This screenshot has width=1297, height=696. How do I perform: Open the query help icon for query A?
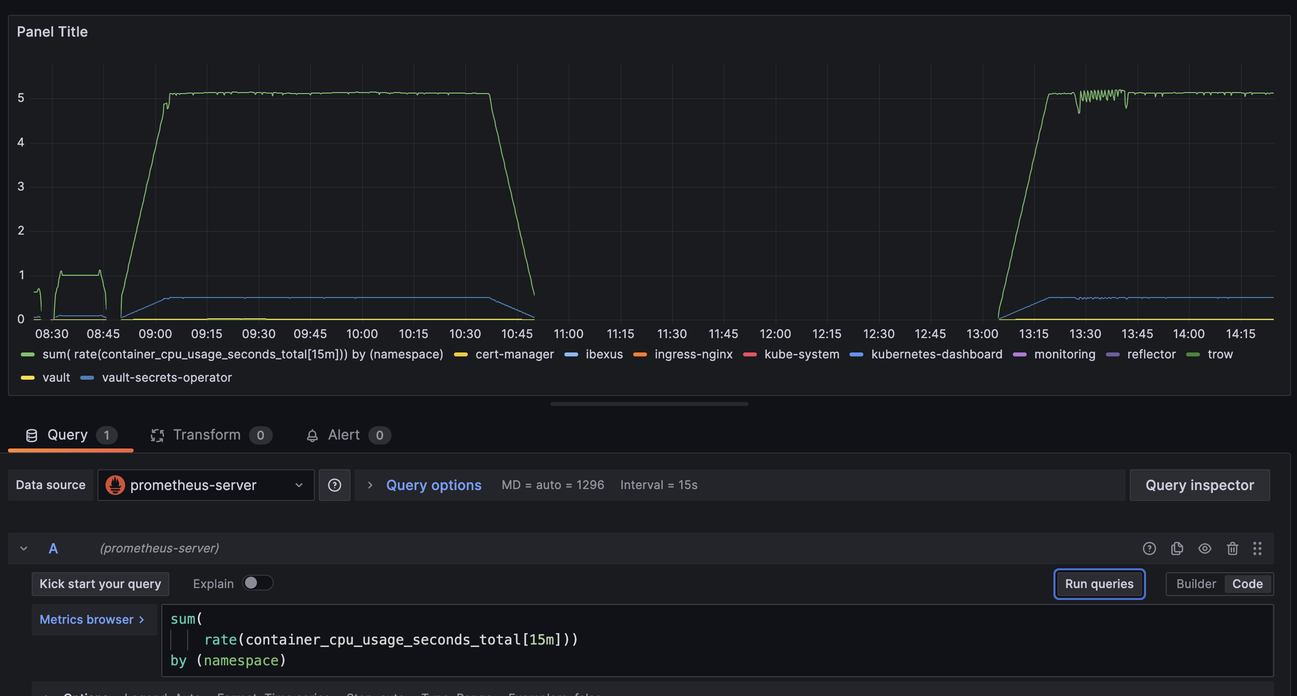1149,548
